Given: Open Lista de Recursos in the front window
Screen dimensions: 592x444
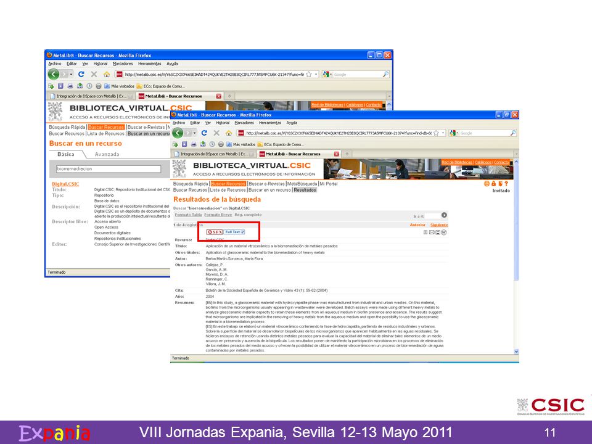Looking at the screenshot, I should pyautogui.click(x=228, y=190).
